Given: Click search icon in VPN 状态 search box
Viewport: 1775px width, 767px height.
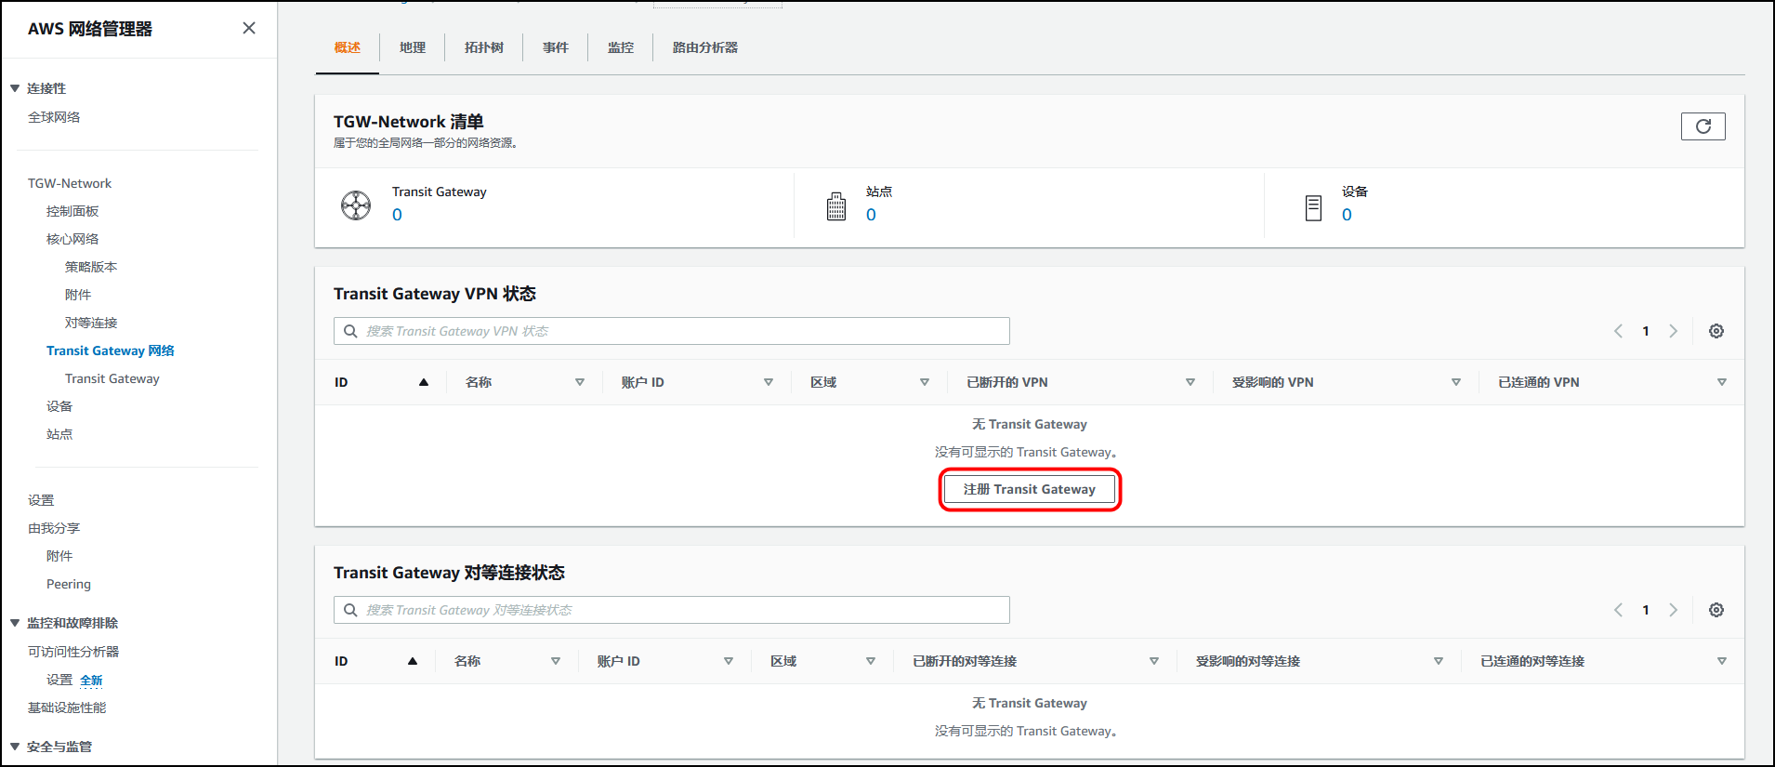Looking at the screenshot, I should point(350,331).
